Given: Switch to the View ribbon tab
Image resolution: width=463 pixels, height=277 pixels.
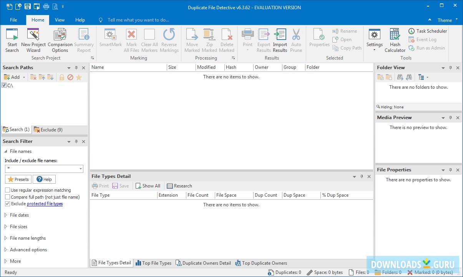Looking at the screenshot, I should 60,20.
